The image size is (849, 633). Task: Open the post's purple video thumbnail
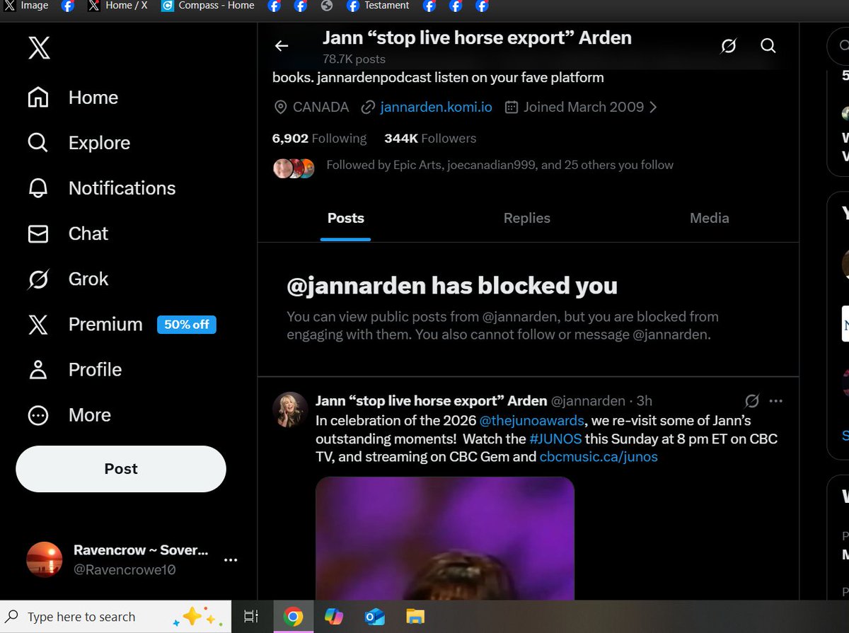445,538
